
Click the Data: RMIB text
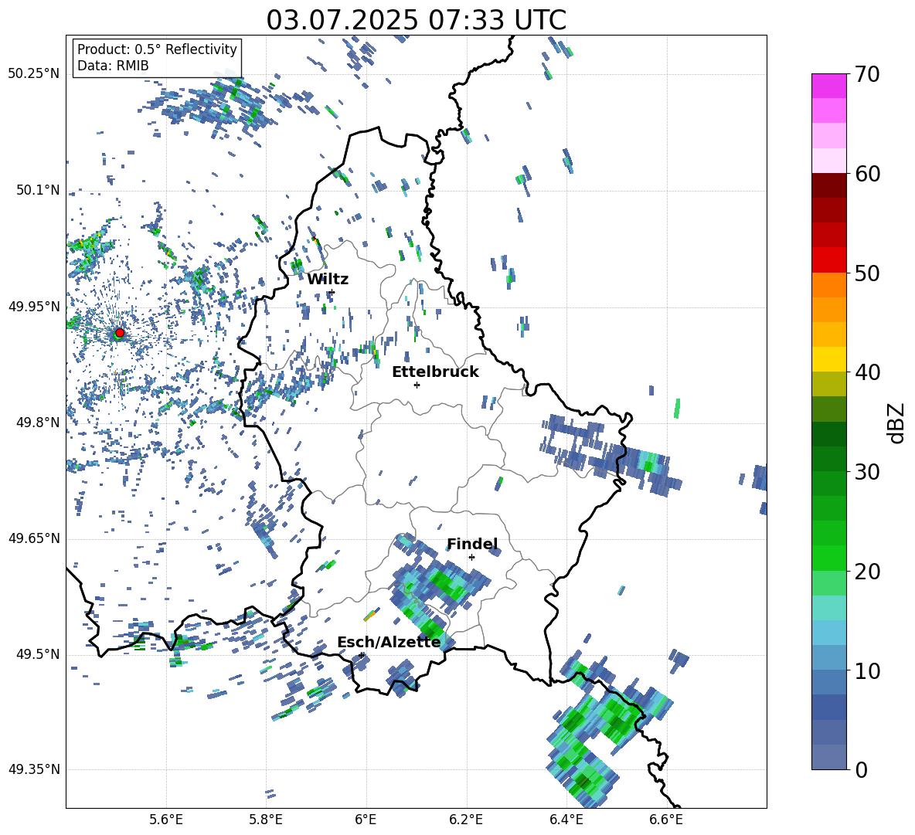pos(113,66)
